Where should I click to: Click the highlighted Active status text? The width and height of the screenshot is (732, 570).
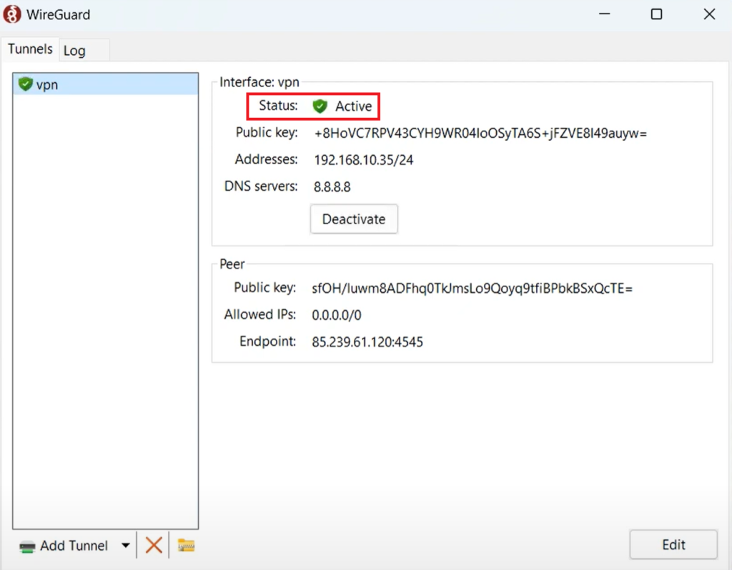coord(352,106)
